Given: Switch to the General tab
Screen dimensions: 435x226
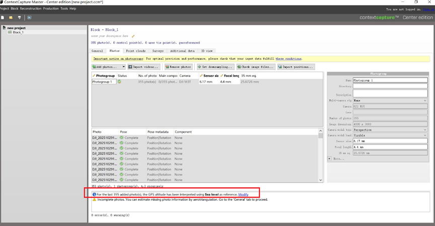Looking at the screenshot, I should [x=97, y=51].
